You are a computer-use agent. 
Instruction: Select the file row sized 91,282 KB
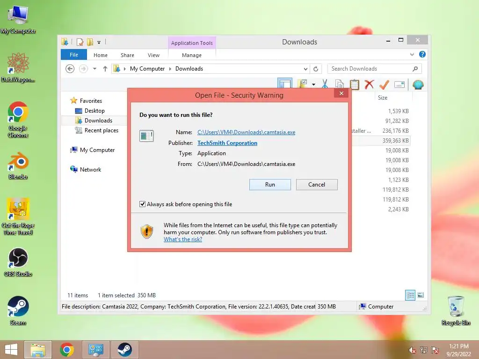397,121
